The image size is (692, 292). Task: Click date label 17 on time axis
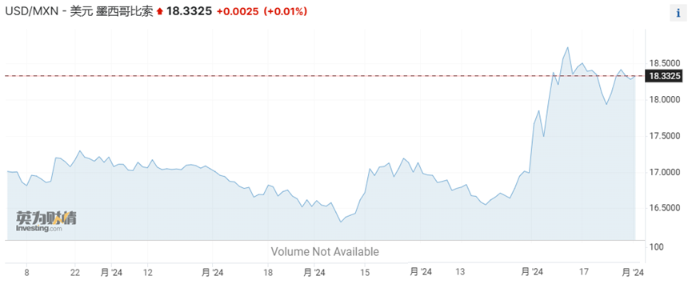[583, 273]
